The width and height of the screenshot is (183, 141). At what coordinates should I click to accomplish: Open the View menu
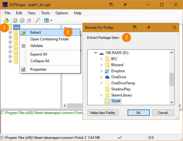point(32,13)
